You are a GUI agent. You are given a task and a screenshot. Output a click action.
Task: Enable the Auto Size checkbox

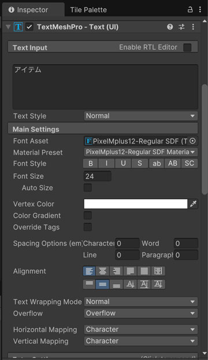coord(88,188)
